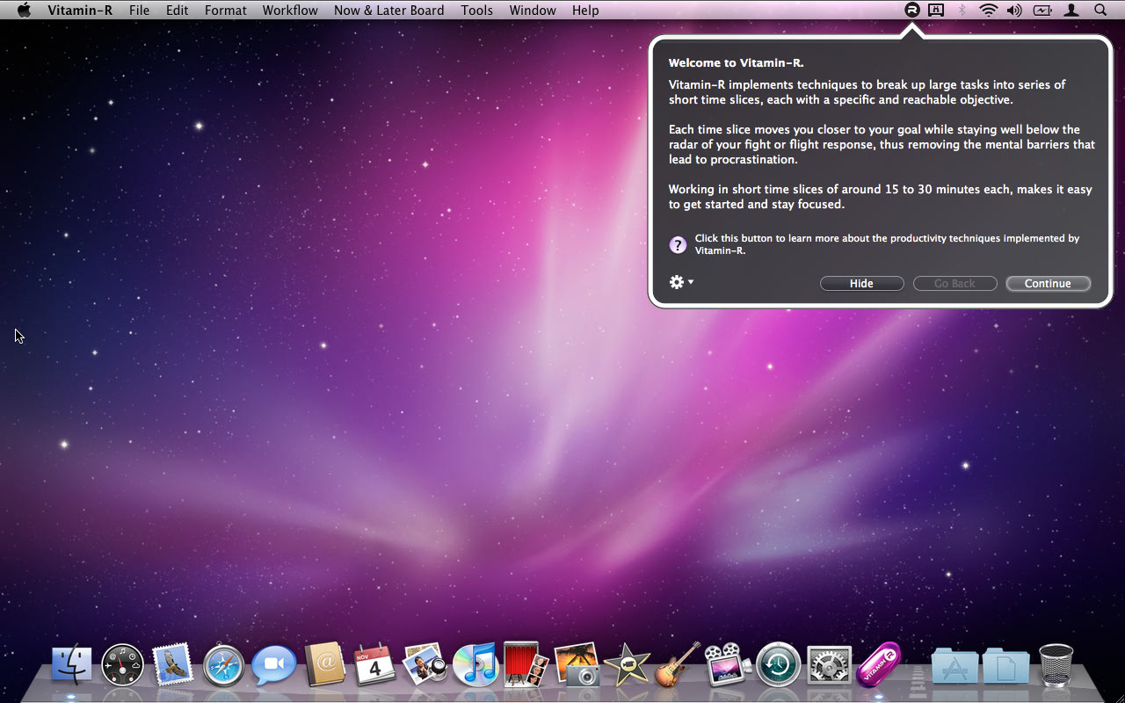Open the Wi-Fi status menu
The image size is (1125, 703).
[x=989, y=11]
